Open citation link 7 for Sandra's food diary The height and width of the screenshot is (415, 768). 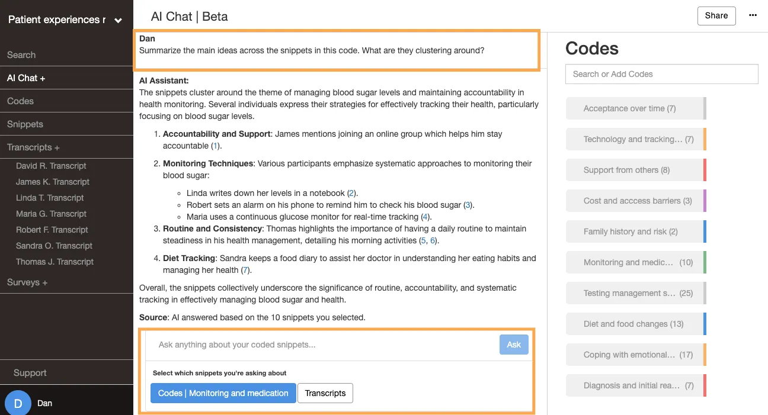[245, 270]
